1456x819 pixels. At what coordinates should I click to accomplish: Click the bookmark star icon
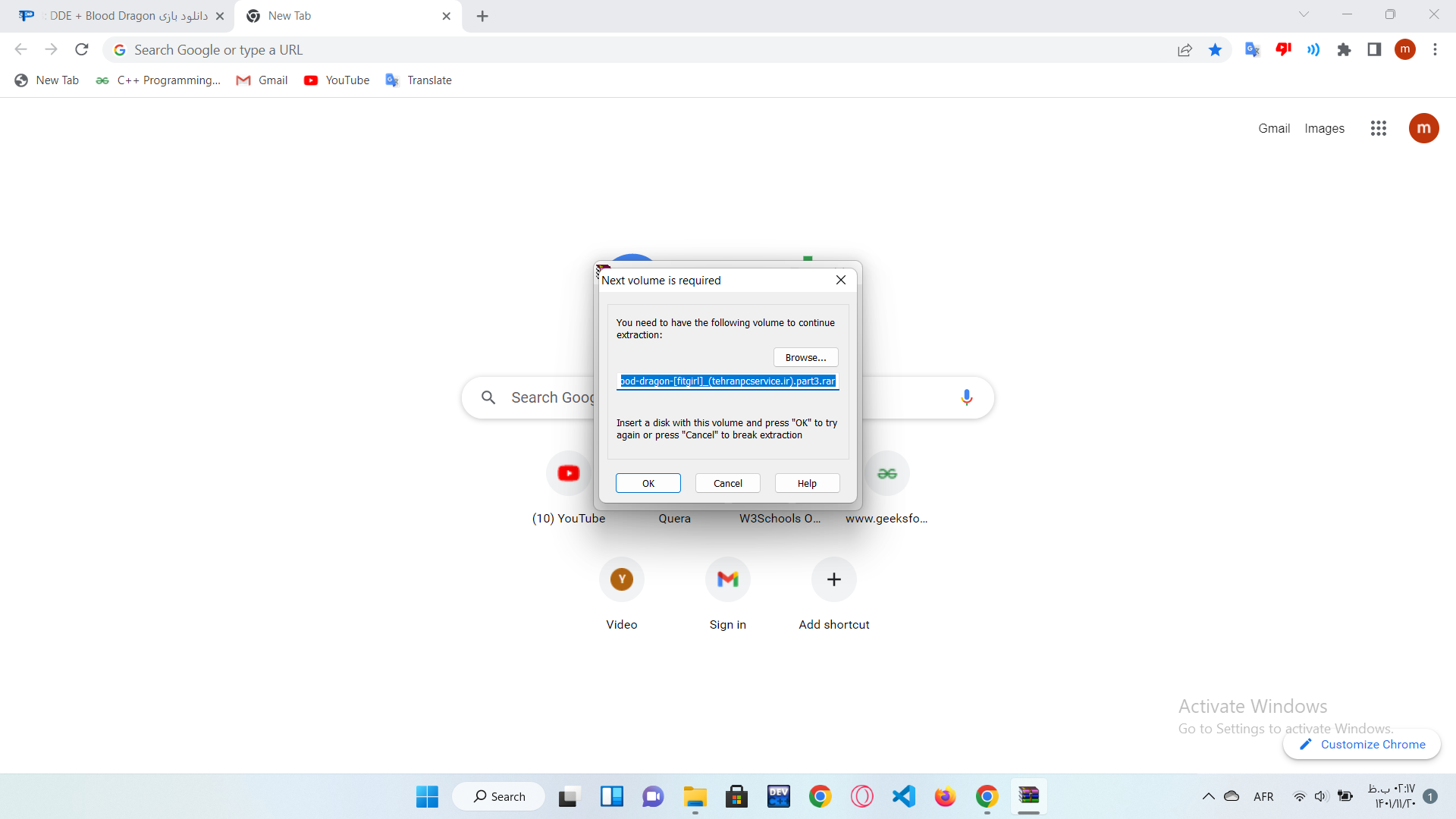click(1215, 50)
